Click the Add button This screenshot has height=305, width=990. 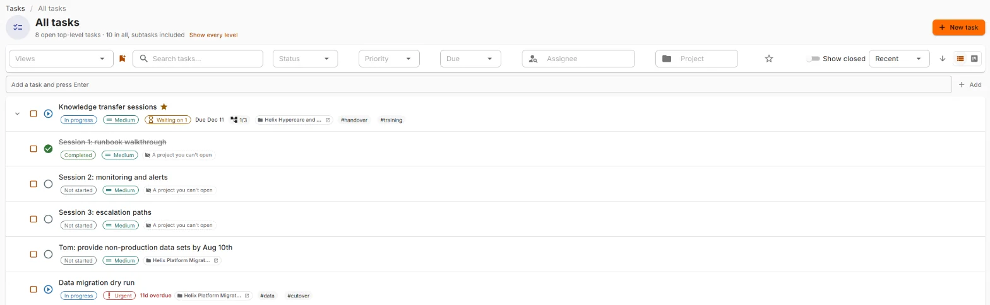click(x=970, y=84)
